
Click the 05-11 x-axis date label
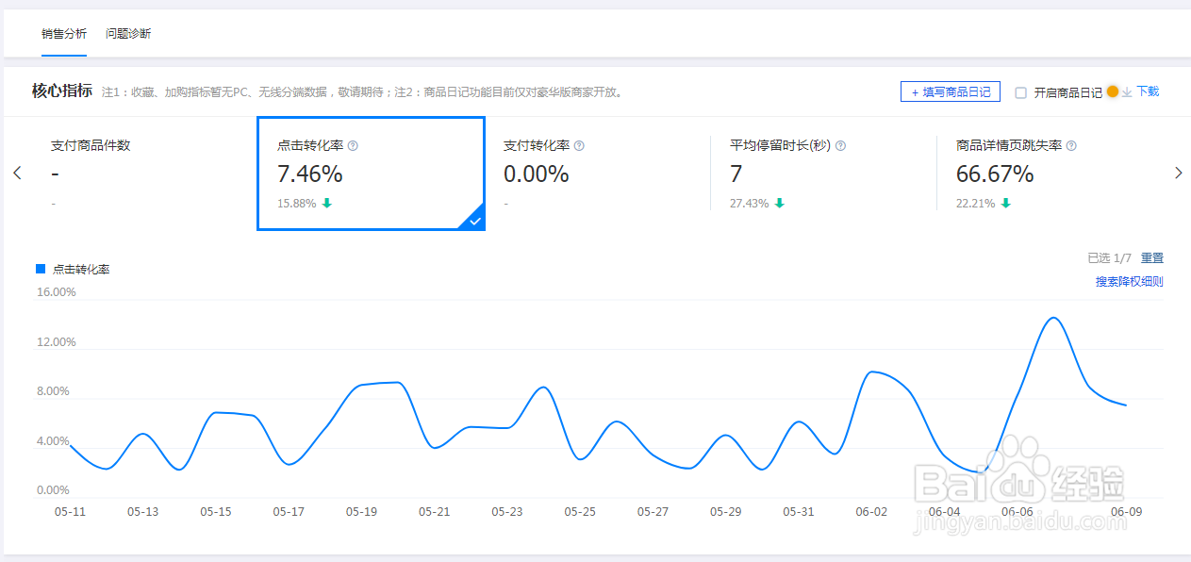coord(70,512)
